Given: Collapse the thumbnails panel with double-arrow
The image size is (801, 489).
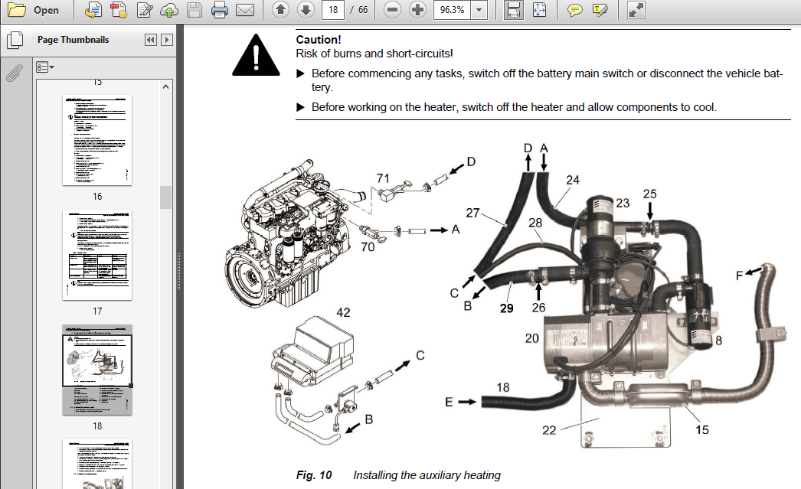Looking at the screenshot, I should coord(151,40).
